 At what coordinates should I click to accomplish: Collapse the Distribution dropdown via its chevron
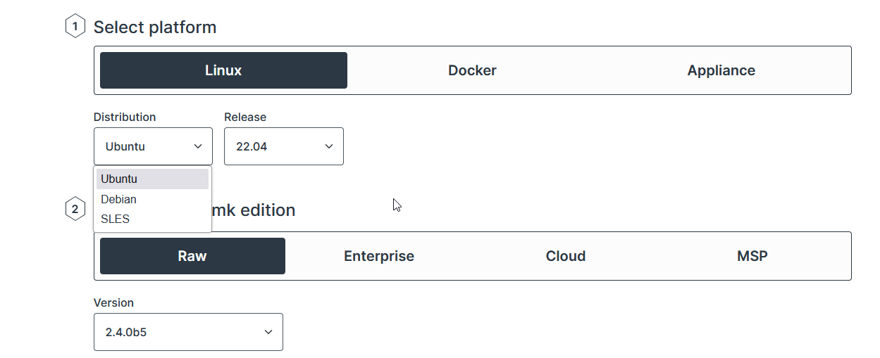197,146
